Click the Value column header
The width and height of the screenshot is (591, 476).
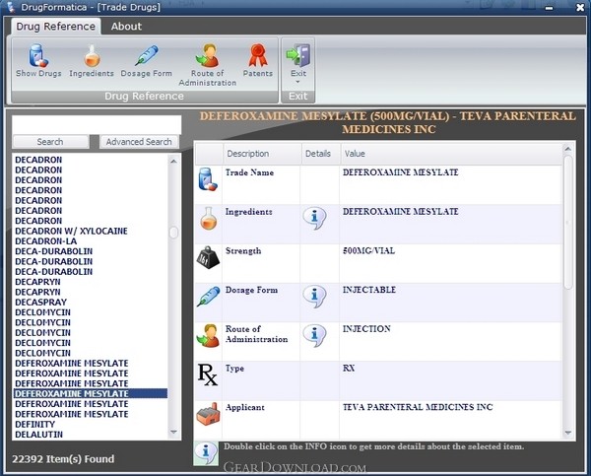451,154
